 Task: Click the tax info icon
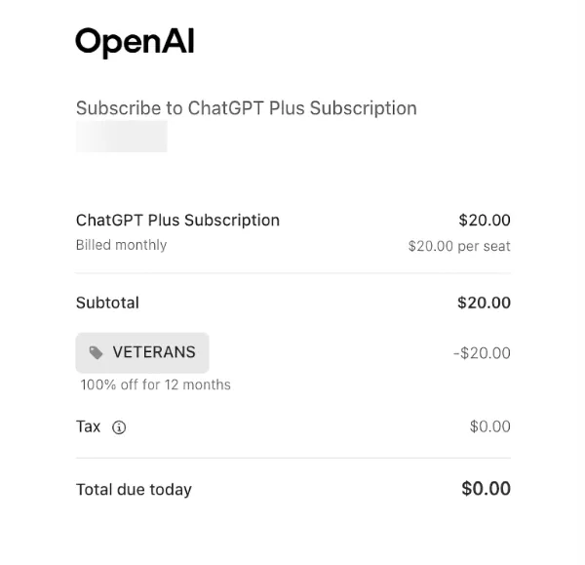click(x=120, y=427)
